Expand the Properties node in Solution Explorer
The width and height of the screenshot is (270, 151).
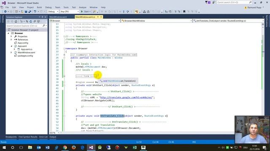pyautogui.click(x=11, y=36)
